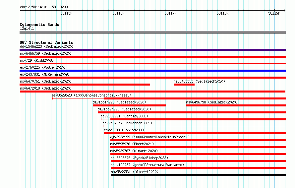Screen dimensions: 295x188
Task: Open nsv6470761 (Sedlazeck2020) variant label
Action: (46, 81)
